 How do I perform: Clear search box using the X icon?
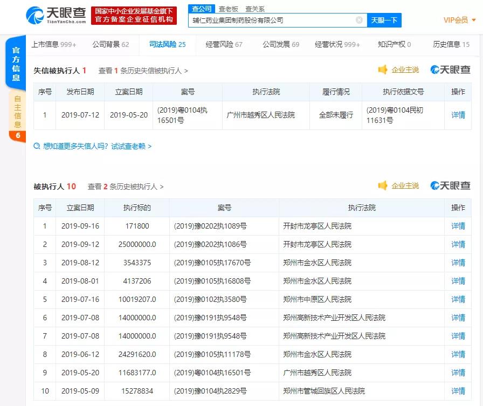click(359, 19)
